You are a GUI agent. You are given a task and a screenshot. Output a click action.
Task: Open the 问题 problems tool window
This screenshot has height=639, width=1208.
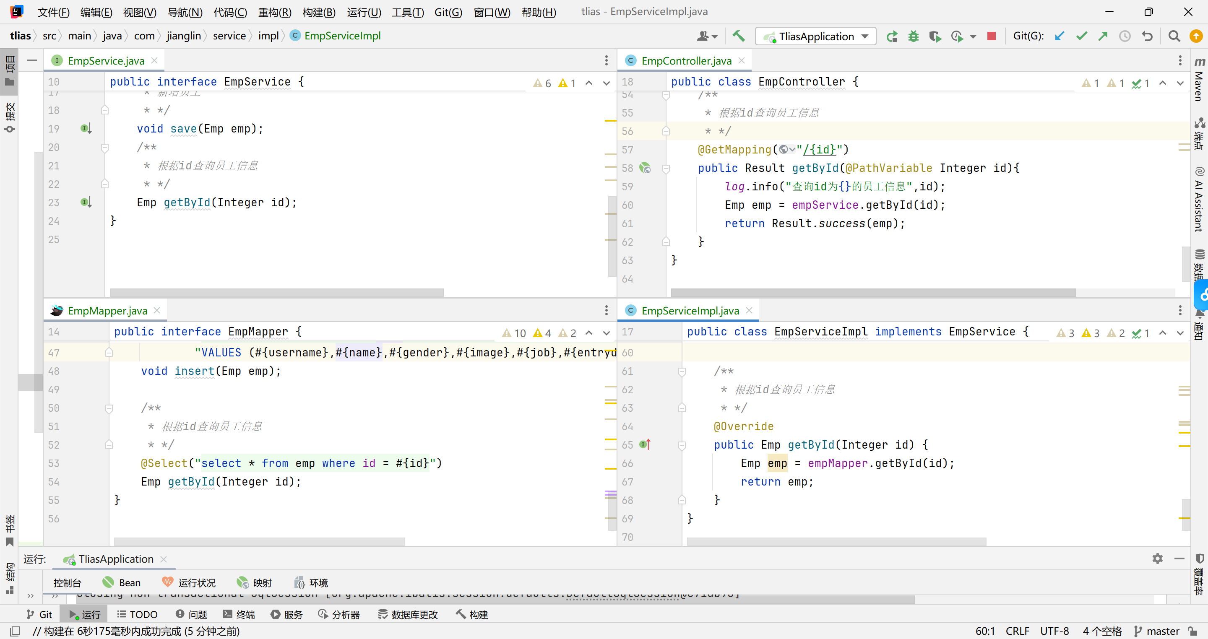191,614
